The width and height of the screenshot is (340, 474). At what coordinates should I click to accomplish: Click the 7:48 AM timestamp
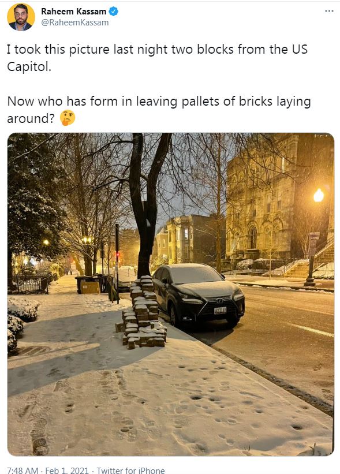(x=23, y=470)
